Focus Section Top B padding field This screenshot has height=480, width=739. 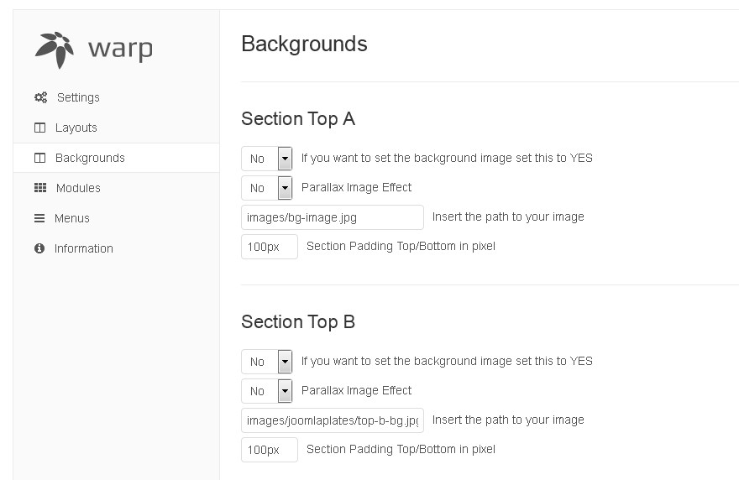point(269,450)
